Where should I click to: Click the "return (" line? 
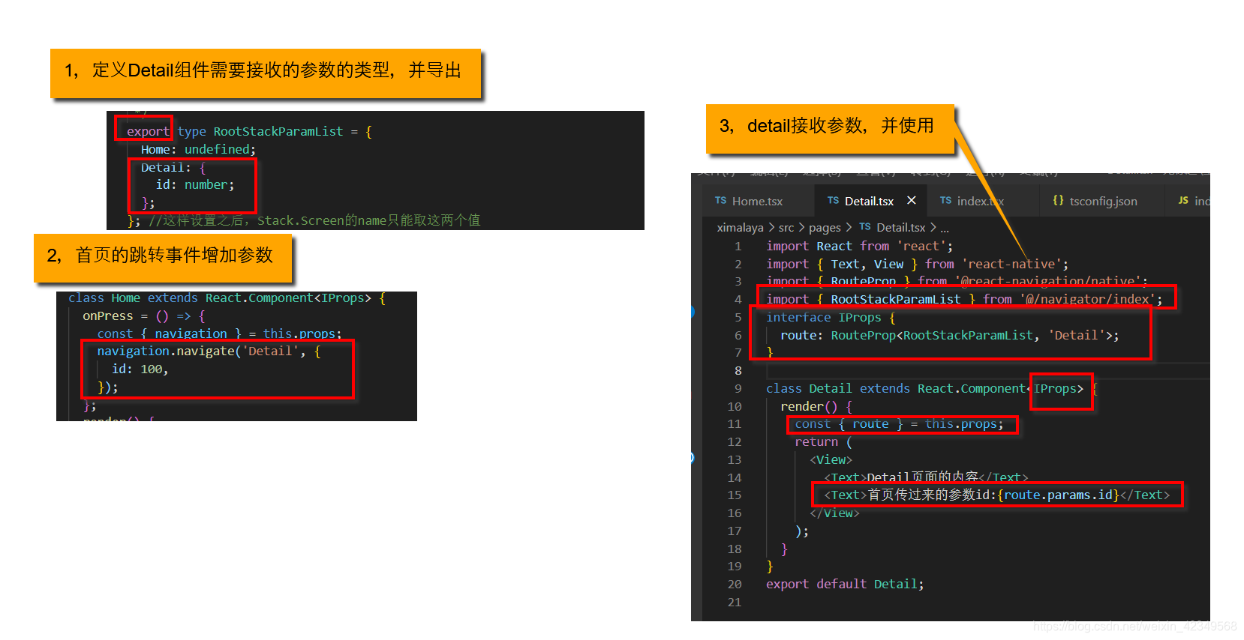(x=823, y=442)
